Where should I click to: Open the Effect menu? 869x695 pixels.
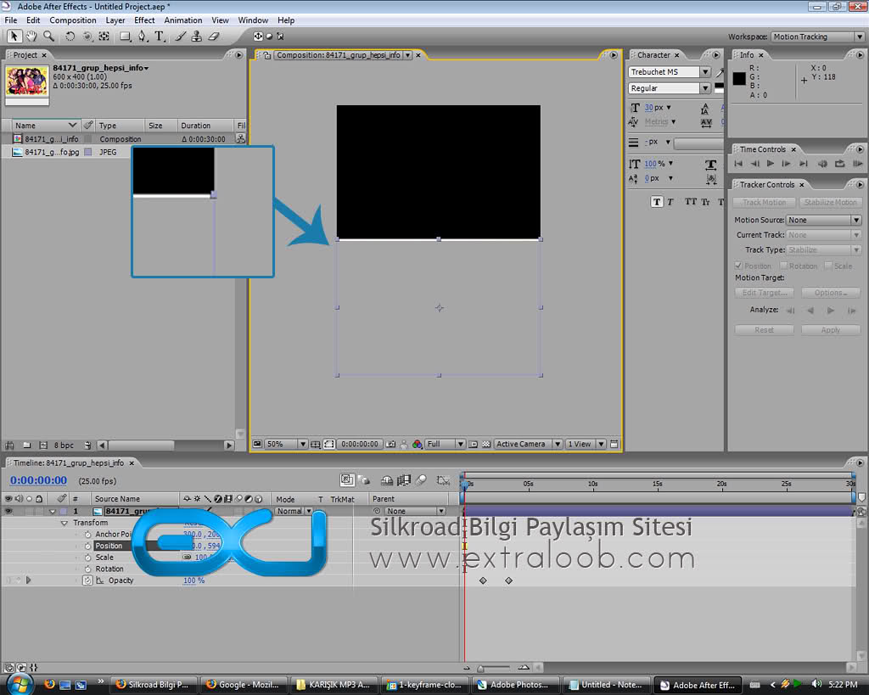(144, 20)
